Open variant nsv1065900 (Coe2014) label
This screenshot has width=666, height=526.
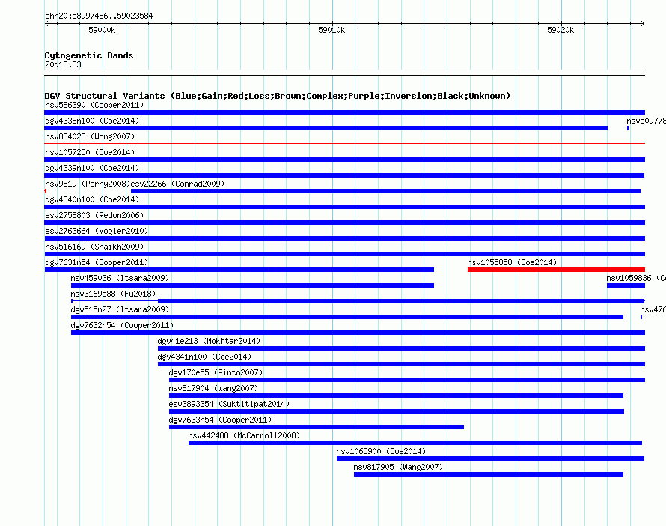tap(381, 451)
